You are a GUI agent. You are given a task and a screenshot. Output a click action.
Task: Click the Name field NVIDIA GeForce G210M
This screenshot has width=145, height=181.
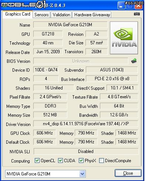tap(70, 25)
